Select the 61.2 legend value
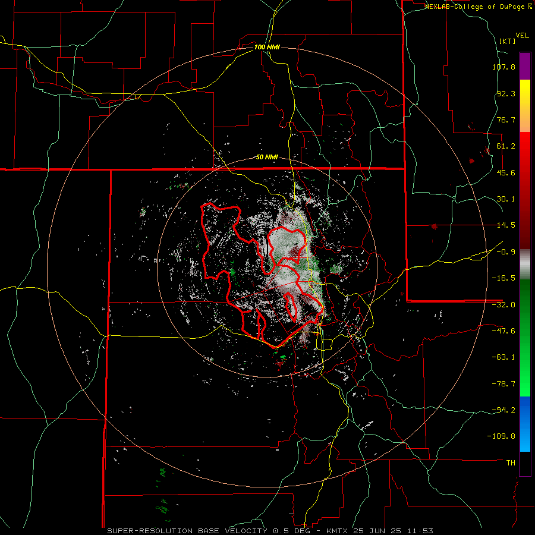The height and width of the screenshot is (535, 535). click(x=506, y=146)
